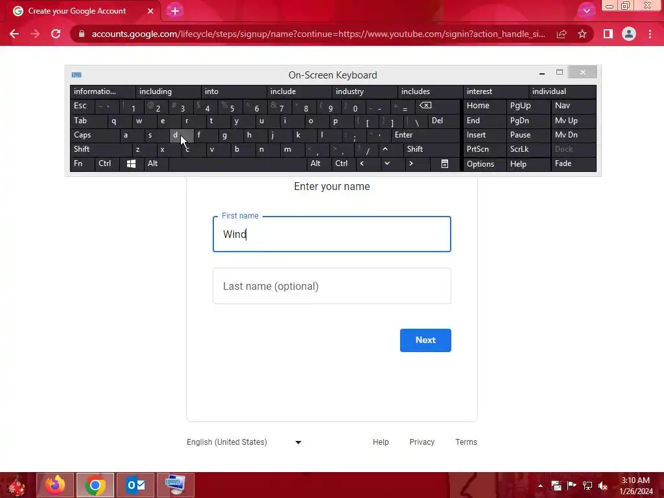Click the Options key on keyboard
664x498 pixels.
tap(485, 163)
